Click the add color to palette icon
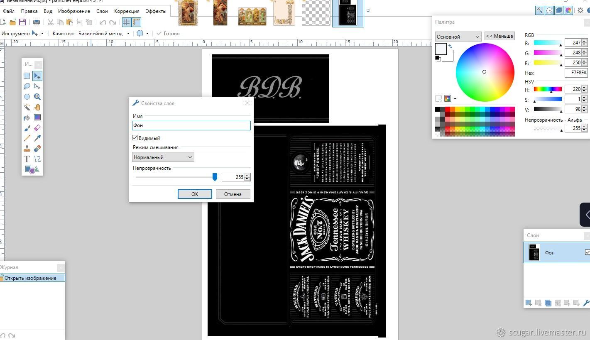Image resolution: width=590 pixels, height=340 pixels. coord(438,99)
